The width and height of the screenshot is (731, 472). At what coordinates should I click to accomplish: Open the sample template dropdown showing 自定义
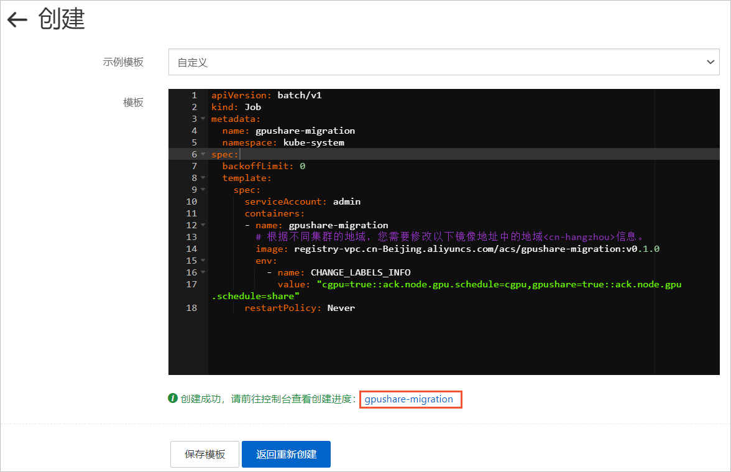tap(444, 62)
